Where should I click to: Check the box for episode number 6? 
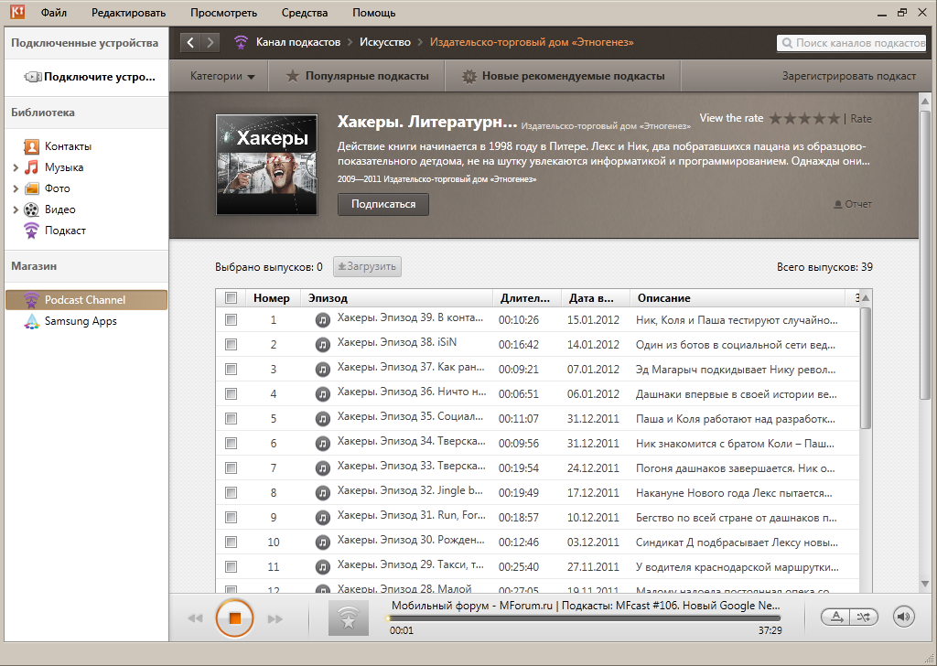[231, 443]
